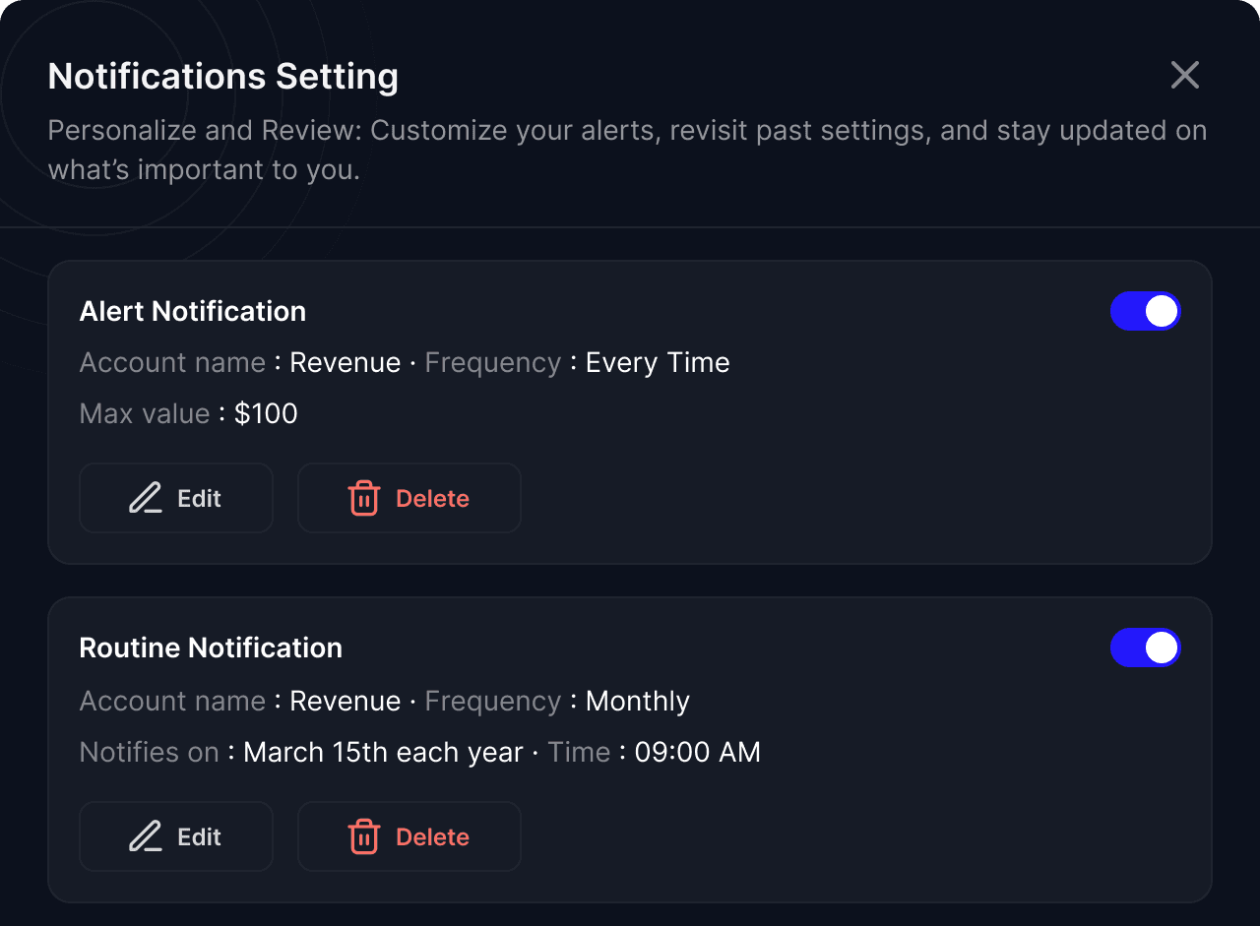Delete the Routine Notification
The image size is (1260, 926).
[409, 836]
